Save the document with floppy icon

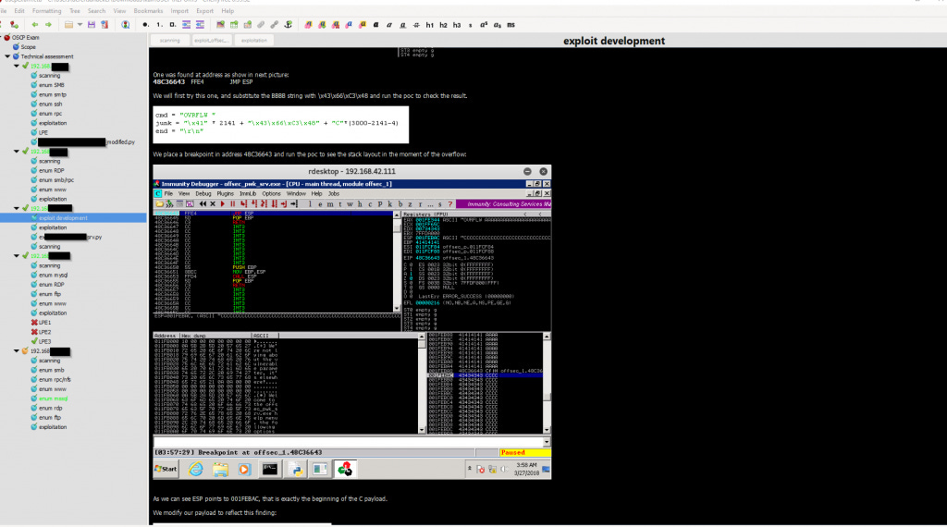click(92, 25)
